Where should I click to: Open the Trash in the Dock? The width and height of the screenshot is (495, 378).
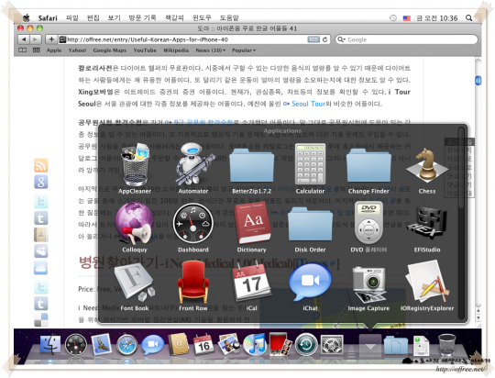pos(447,344)
